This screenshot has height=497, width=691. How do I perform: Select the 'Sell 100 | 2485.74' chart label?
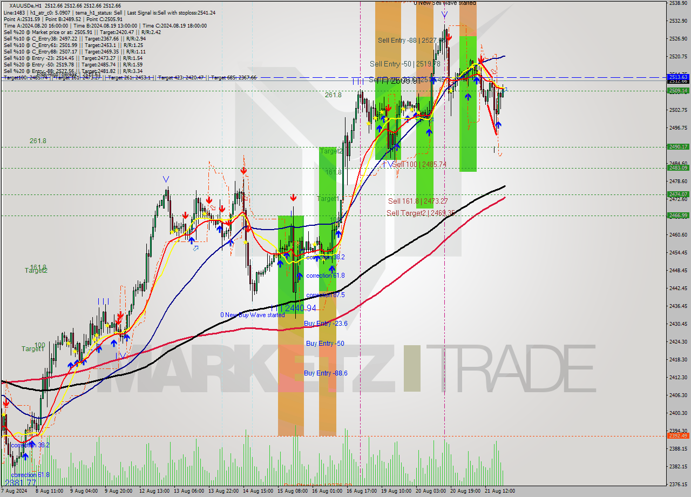click(x=419, y=164)
